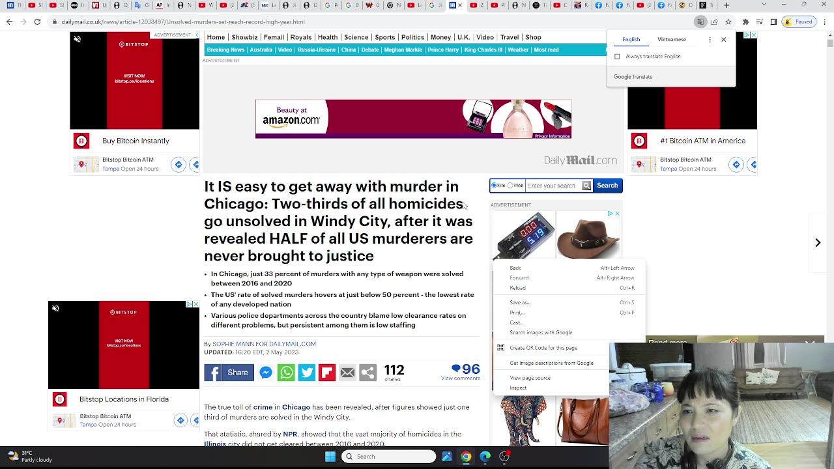Image resolution: width=834 pixels, height=469 pixels.
Task: Click the generic share icon beside email
Action: (x=368, y=373)
